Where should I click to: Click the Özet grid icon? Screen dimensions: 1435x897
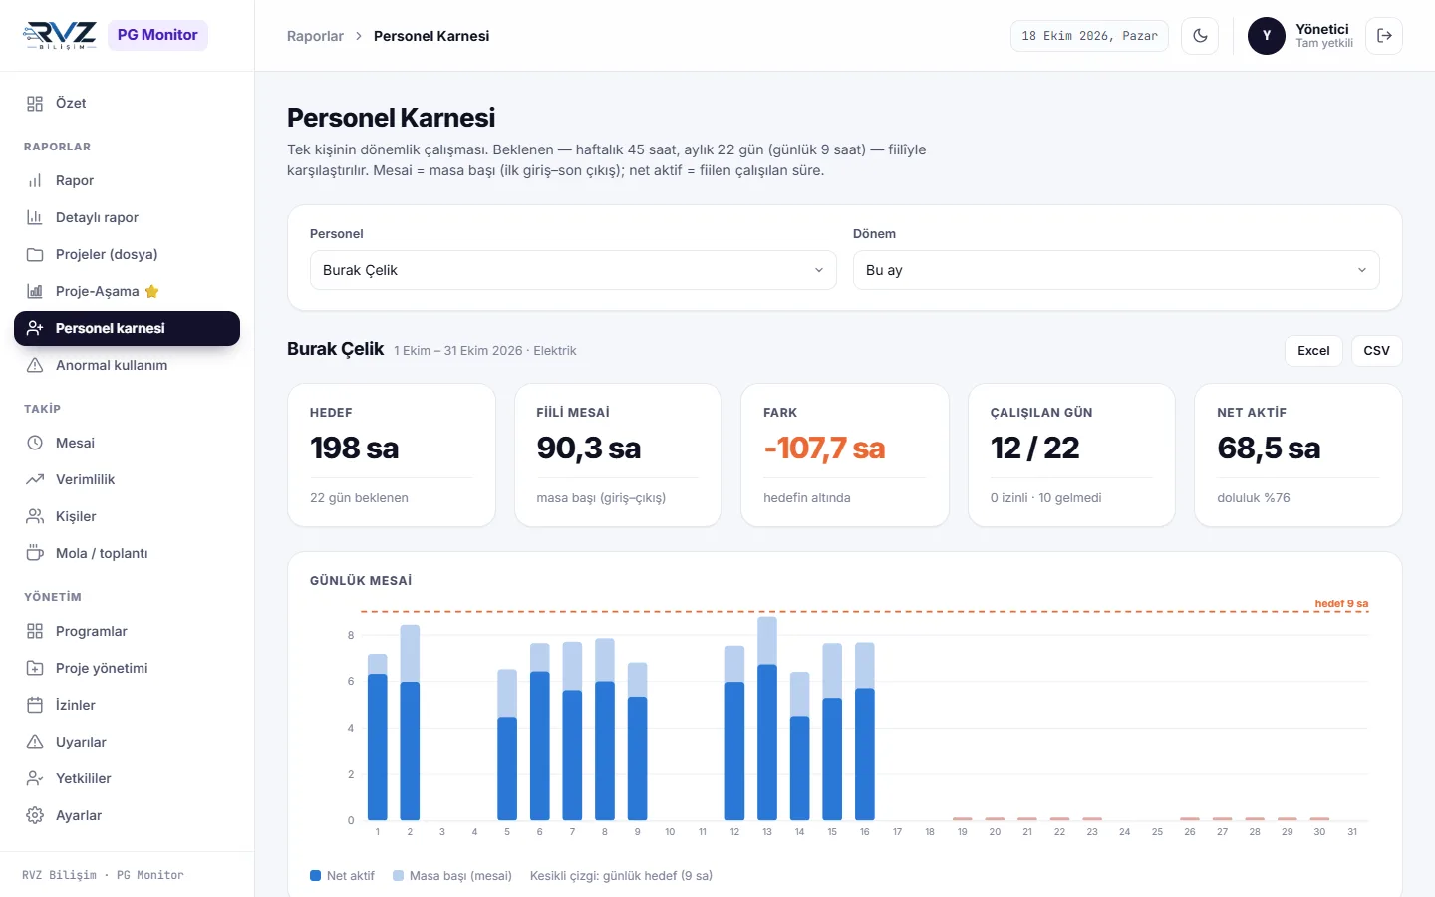pos(35,104)
